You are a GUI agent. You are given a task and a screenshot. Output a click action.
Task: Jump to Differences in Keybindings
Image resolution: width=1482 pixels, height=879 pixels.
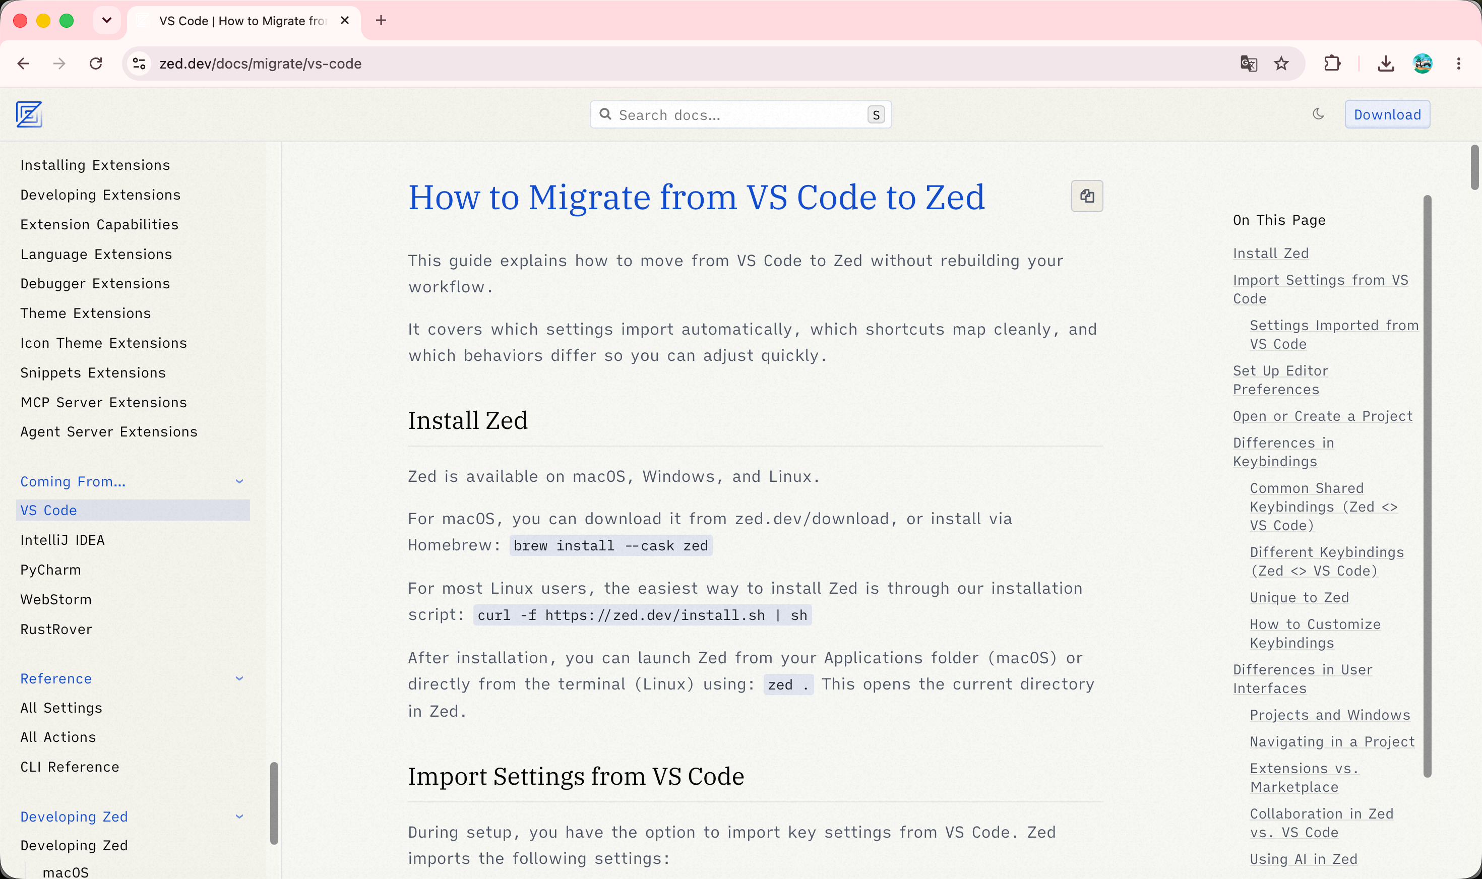1283,452
